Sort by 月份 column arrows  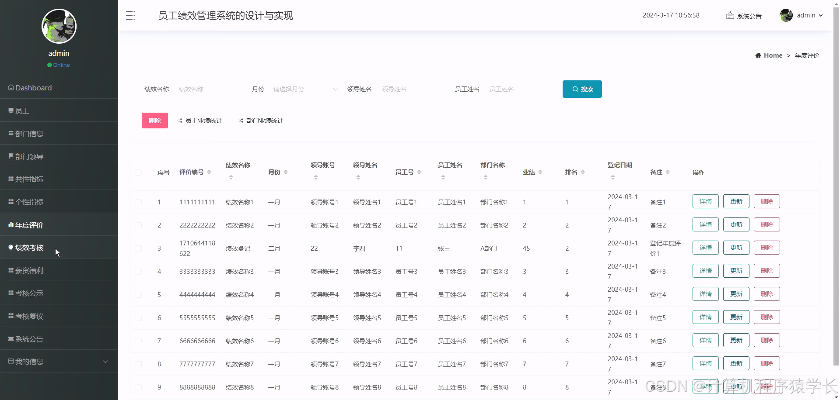point(286,172)
